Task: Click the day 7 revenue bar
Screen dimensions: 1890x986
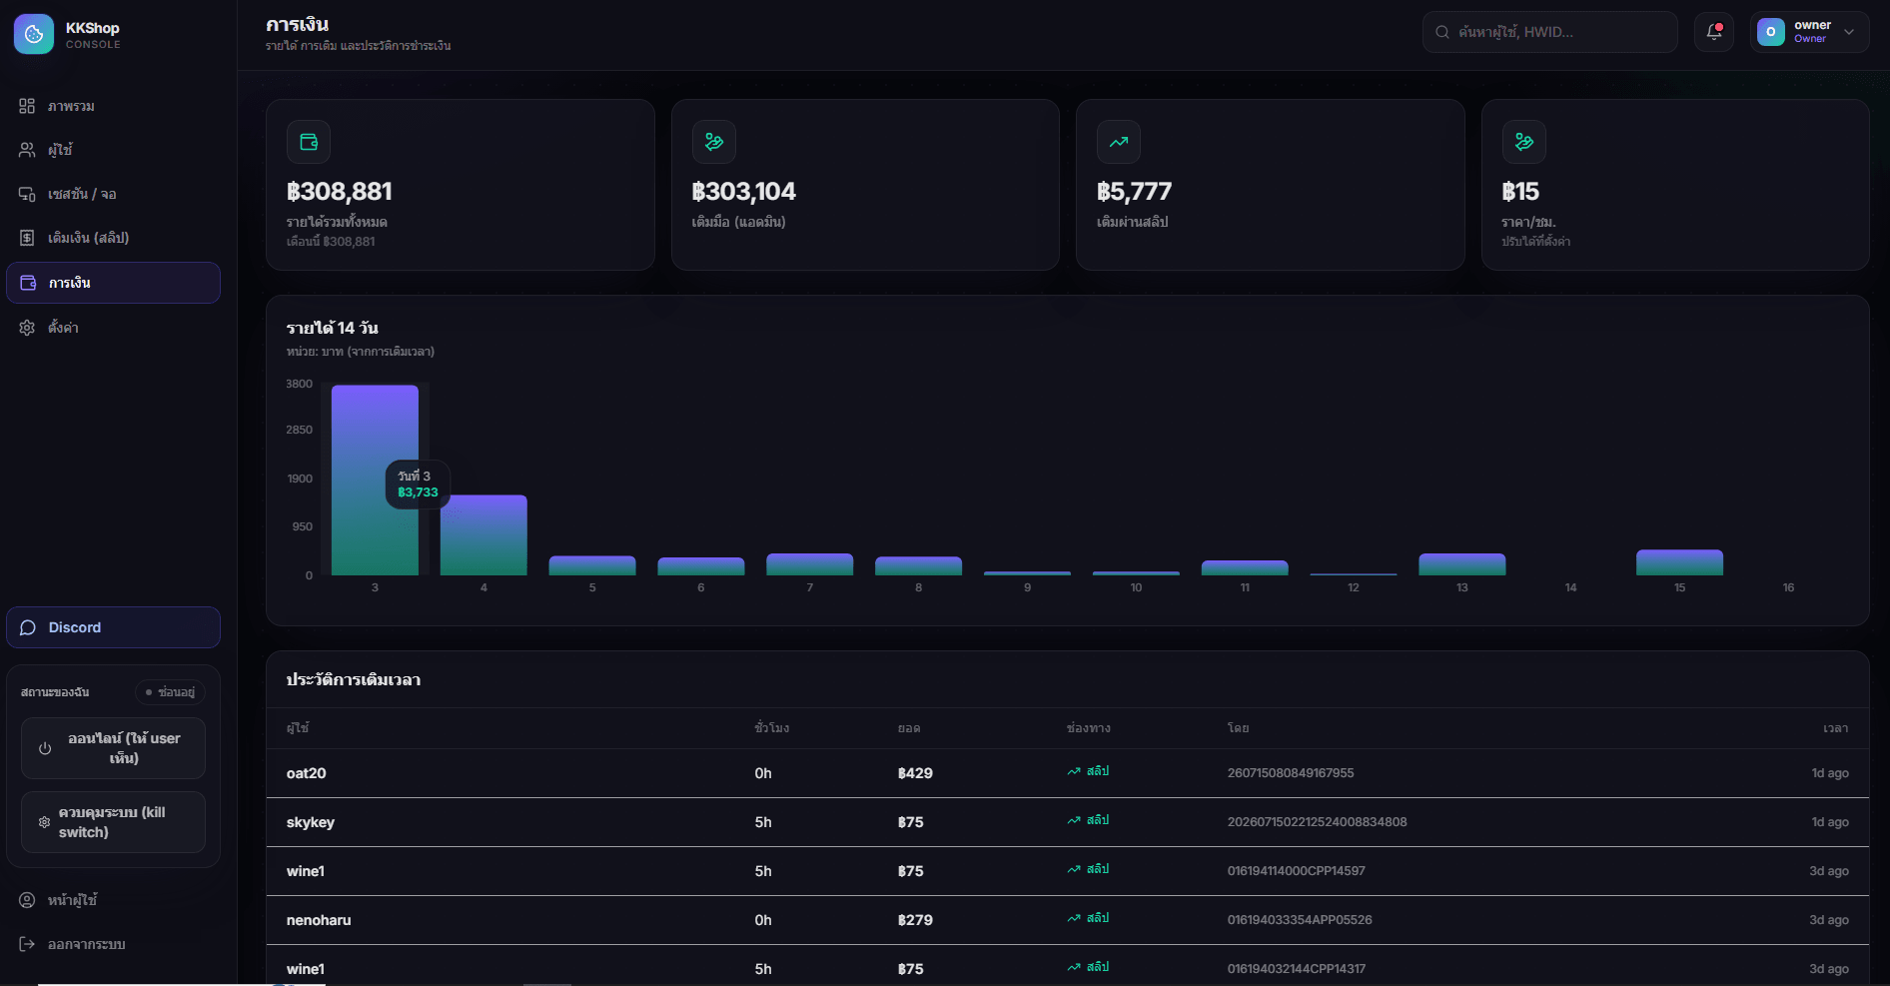Action: (x=810, y=564)
